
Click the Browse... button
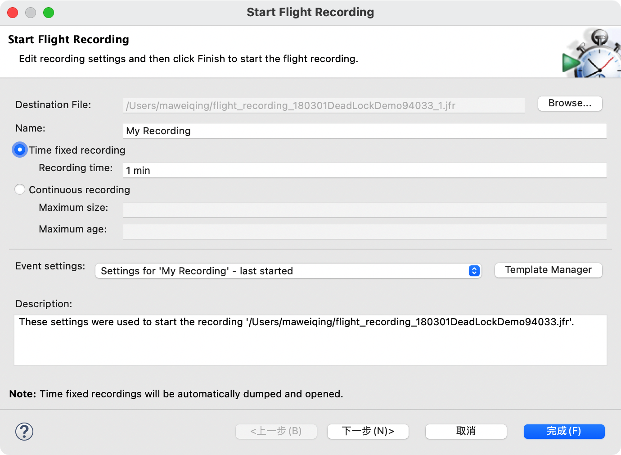click(x=570, y=104)
